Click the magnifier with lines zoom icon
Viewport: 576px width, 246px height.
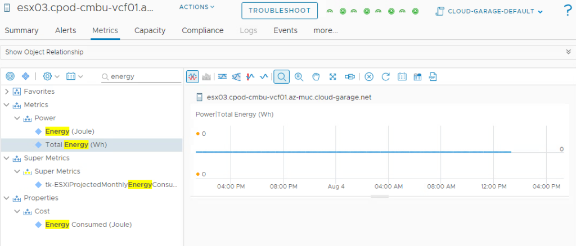point(299,76)
